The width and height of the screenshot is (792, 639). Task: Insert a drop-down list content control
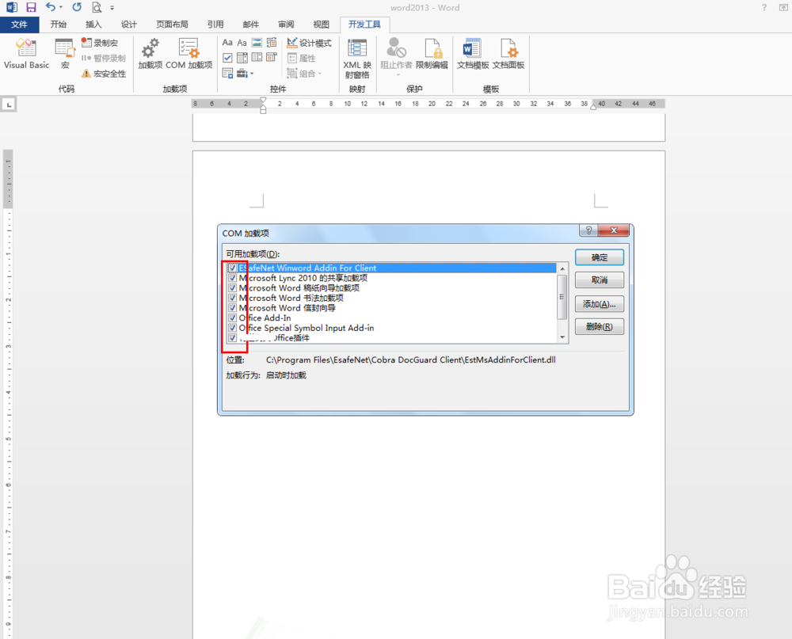click(257, 58)
